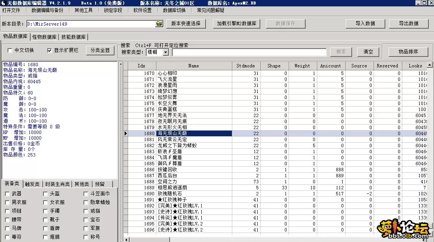The width and height of the screenshot is (434, 242).
Task: Enable the 腰带 checkbox
Action: 8,220
